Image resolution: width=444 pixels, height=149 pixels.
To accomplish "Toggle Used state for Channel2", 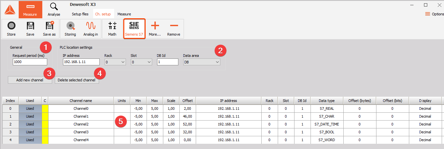I will (x=30, y=124).
